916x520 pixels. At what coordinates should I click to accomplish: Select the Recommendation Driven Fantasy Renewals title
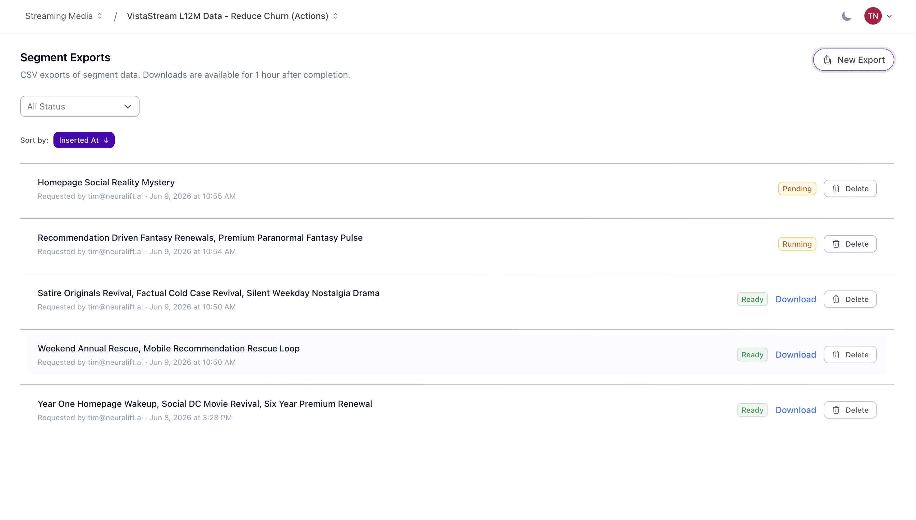tap(200, 238)
